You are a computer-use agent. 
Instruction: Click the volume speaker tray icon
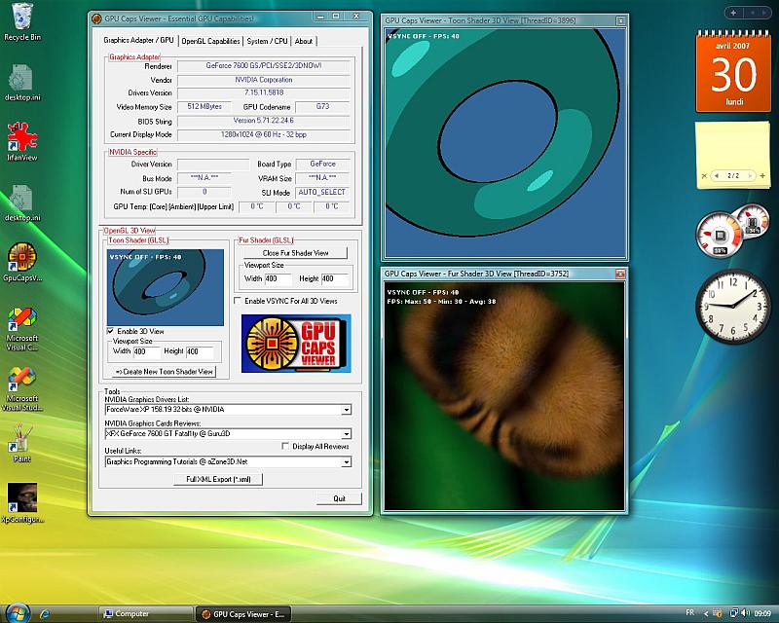pyautogui.click(x=746, y=613)
